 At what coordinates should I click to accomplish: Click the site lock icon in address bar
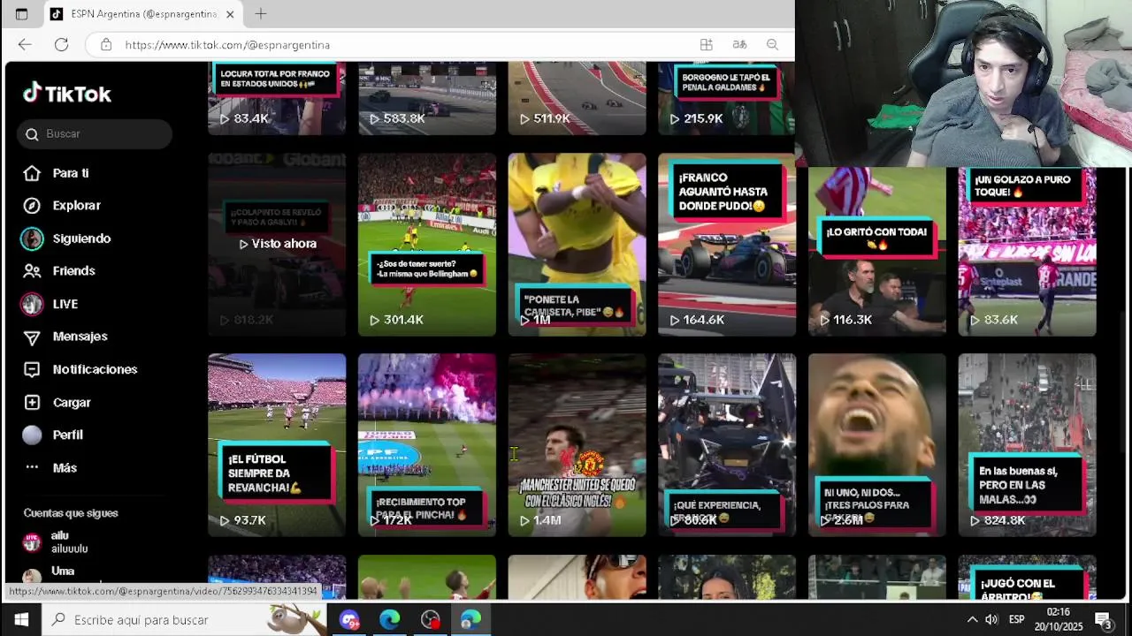[106, 44]
